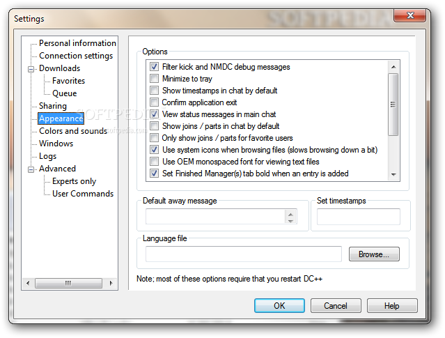Click the options list vertical scrollbar thumb
445x338 pixels.
click(x=393, y=105)
